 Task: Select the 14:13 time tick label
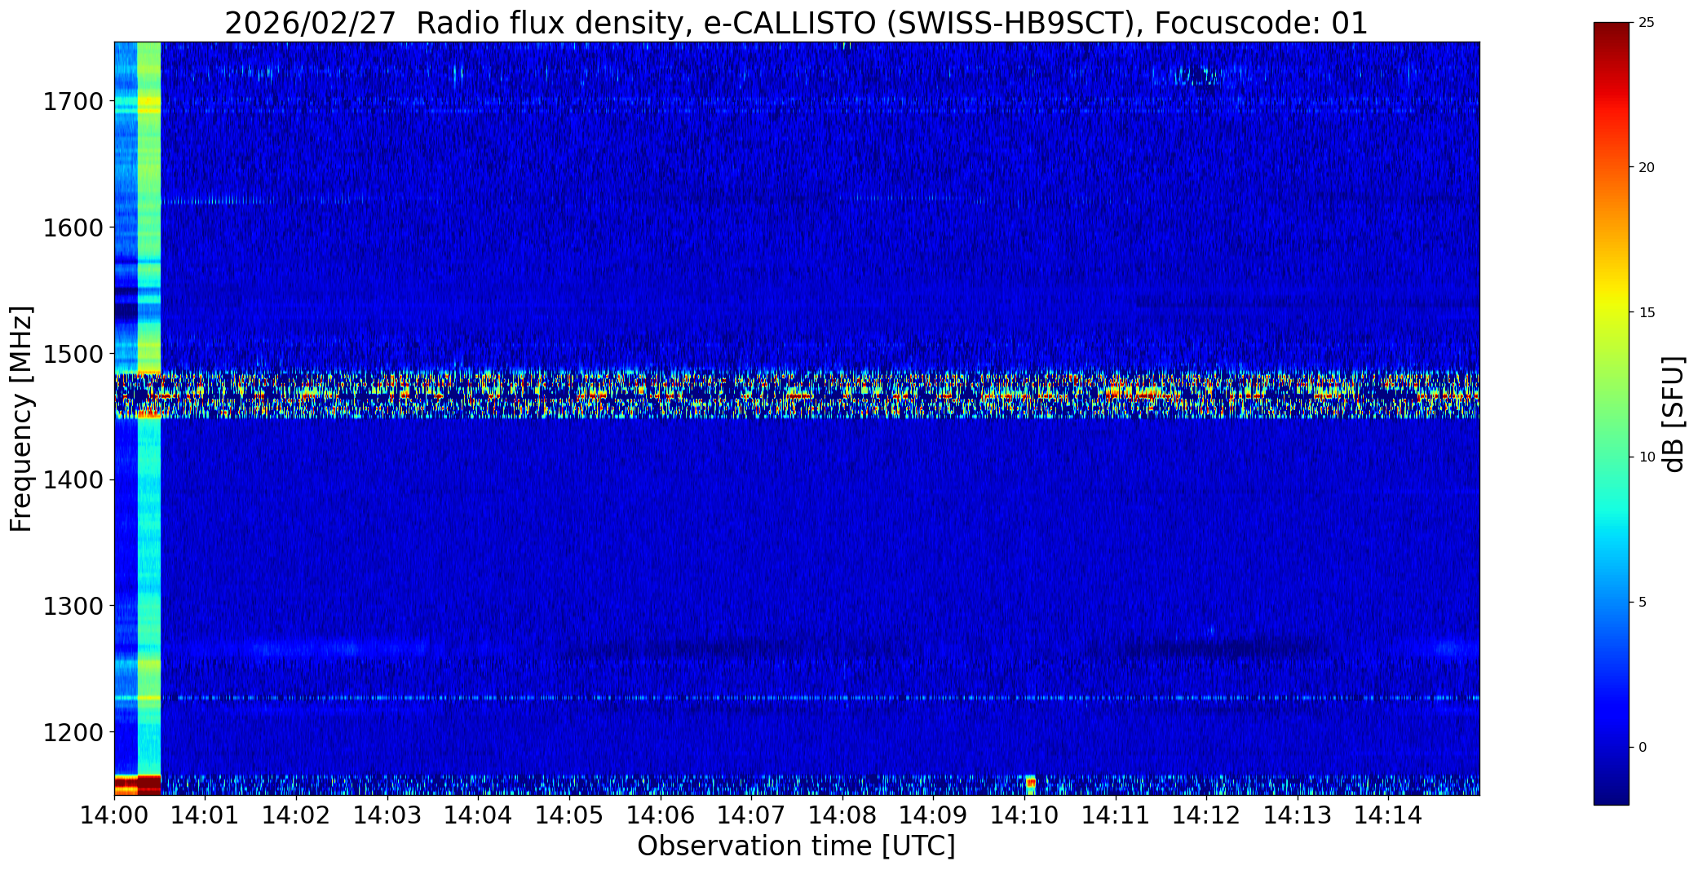(x=1298, y=815)
